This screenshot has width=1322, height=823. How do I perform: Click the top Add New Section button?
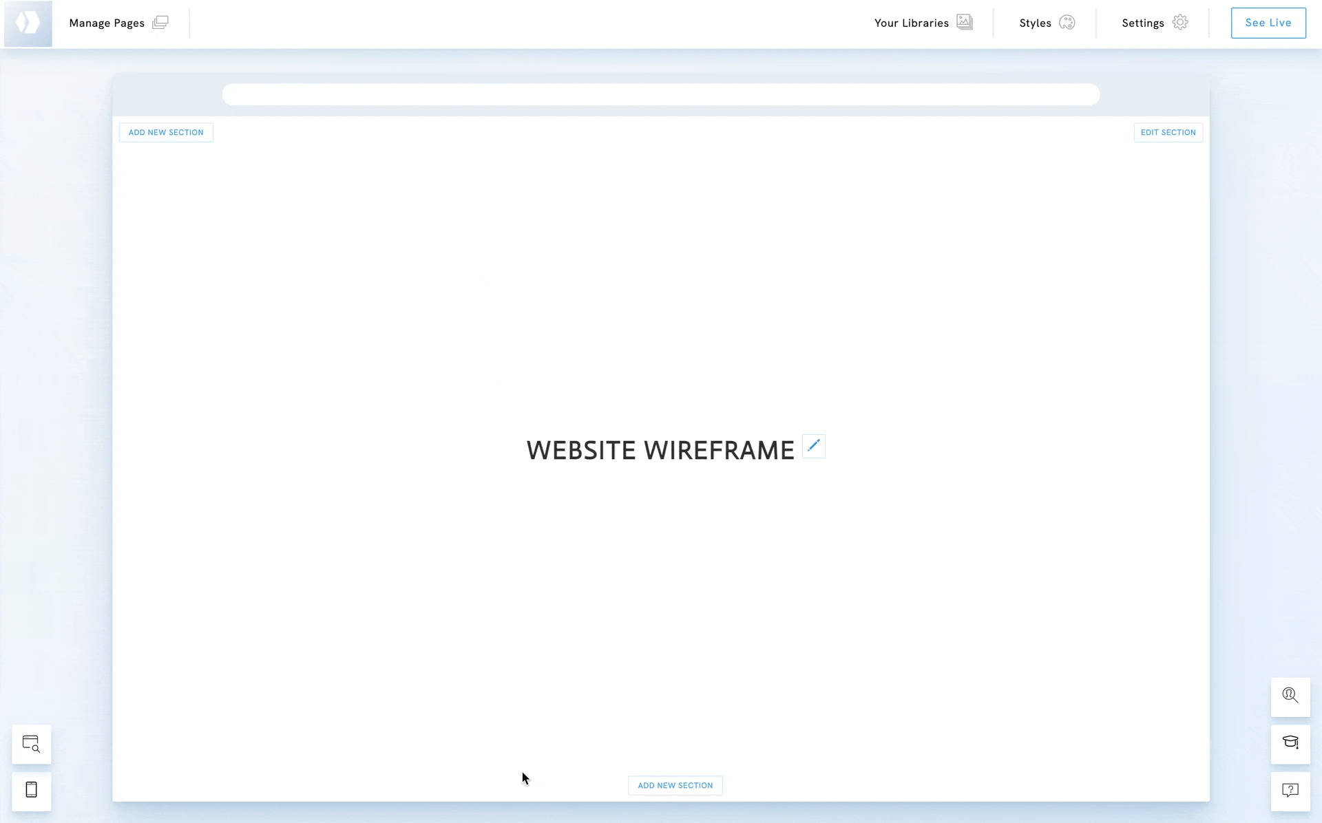click(x=166, y=132)
